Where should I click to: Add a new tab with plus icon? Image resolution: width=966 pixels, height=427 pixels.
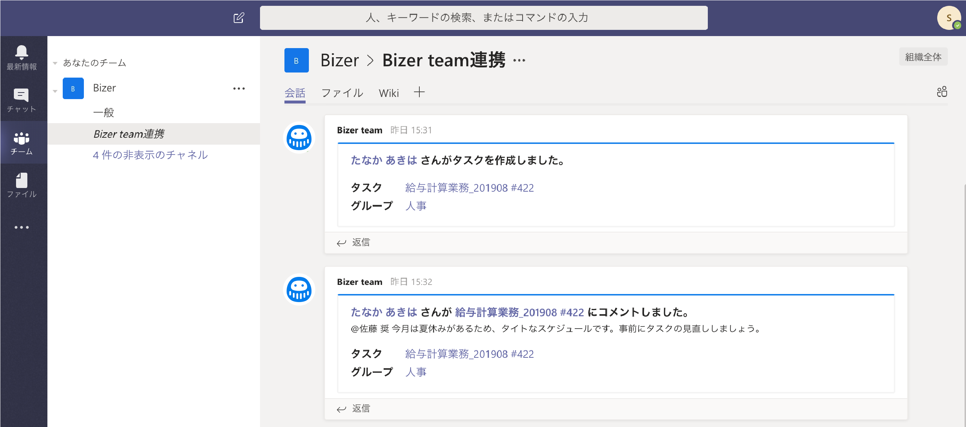tap(419, 92)
